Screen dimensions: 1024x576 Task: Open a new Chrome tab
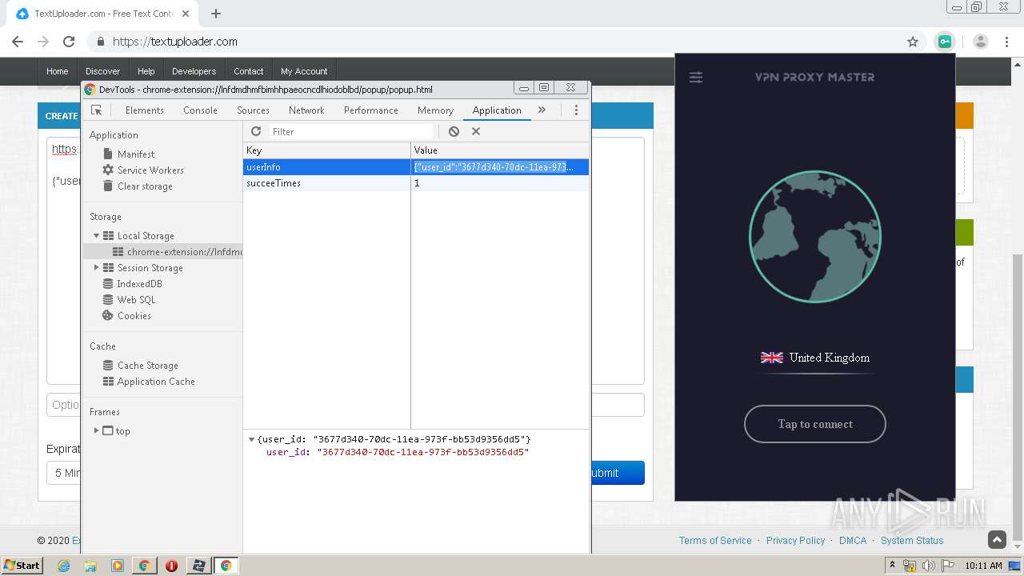pos(216,14)
